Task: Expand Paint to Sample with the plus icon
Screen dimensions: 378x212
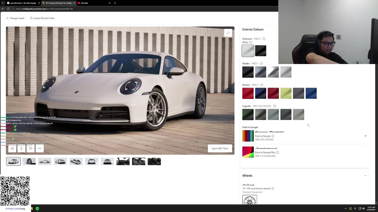Action: tap(365, 136)
